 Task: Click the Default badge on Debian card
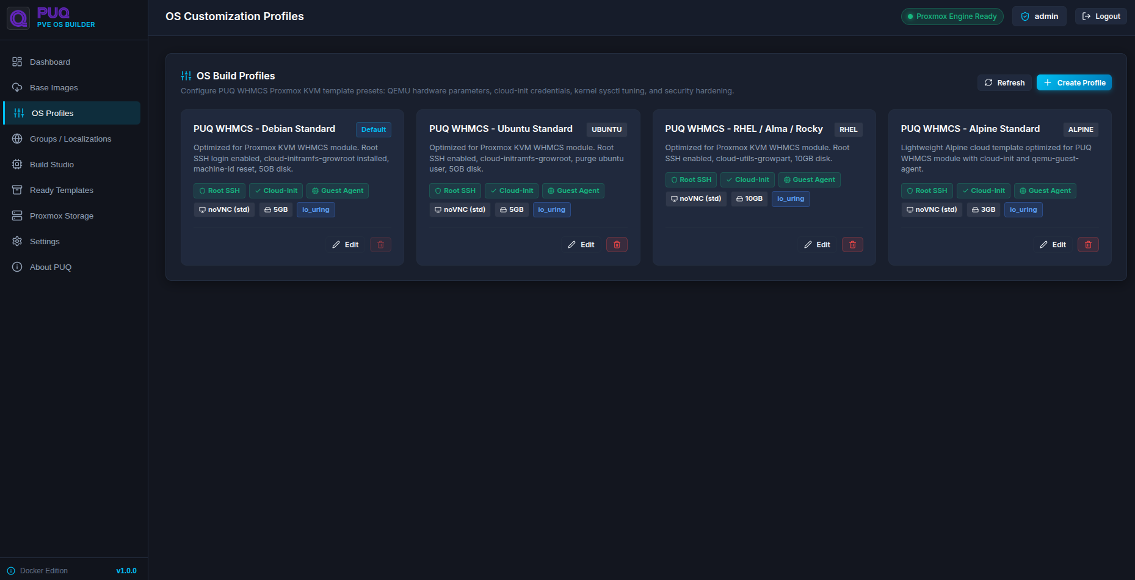click(x=374, y=129)
